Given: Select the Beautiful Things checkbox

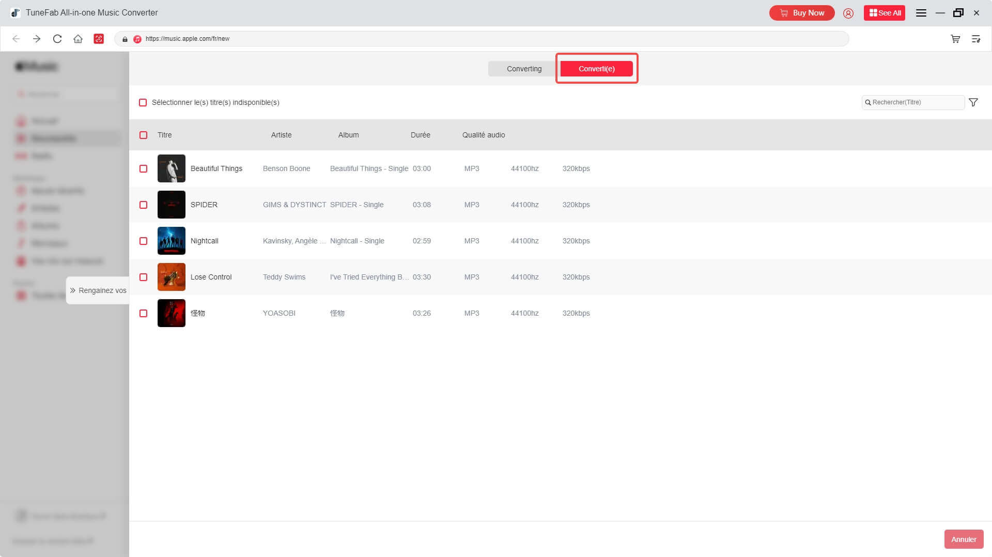Looking at the screenshot, I should 144,168.
